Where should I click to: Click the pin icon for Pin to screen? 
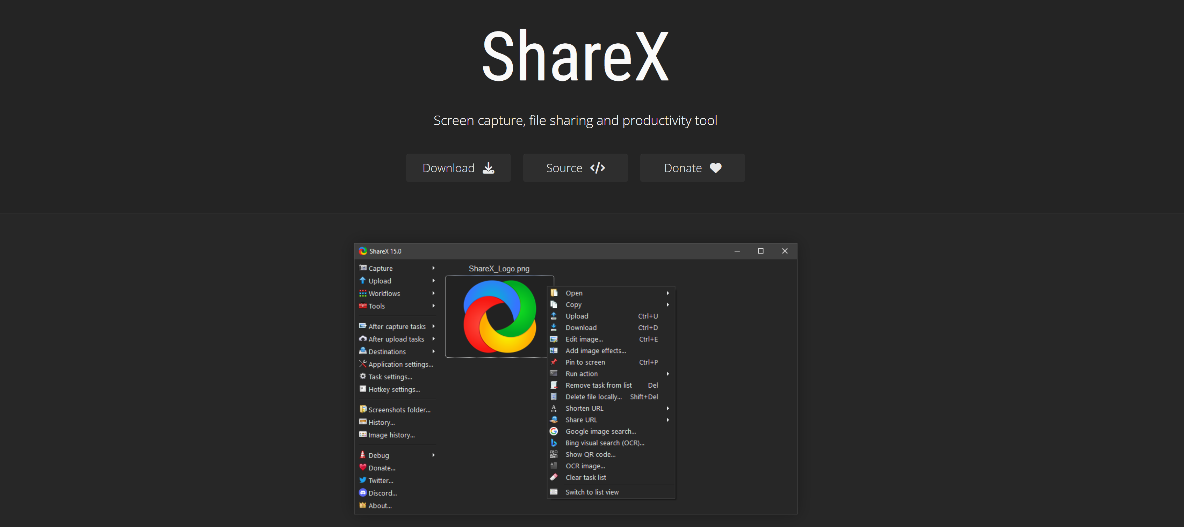point(554,362)
